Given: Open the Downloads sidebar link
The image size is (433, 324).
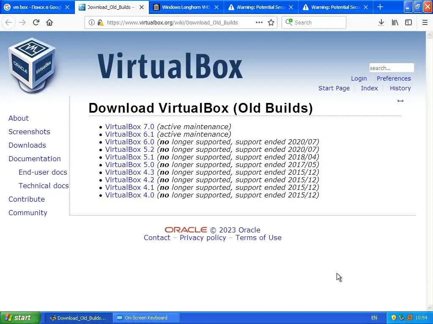Looking at the screenshot, I should 27,145.
